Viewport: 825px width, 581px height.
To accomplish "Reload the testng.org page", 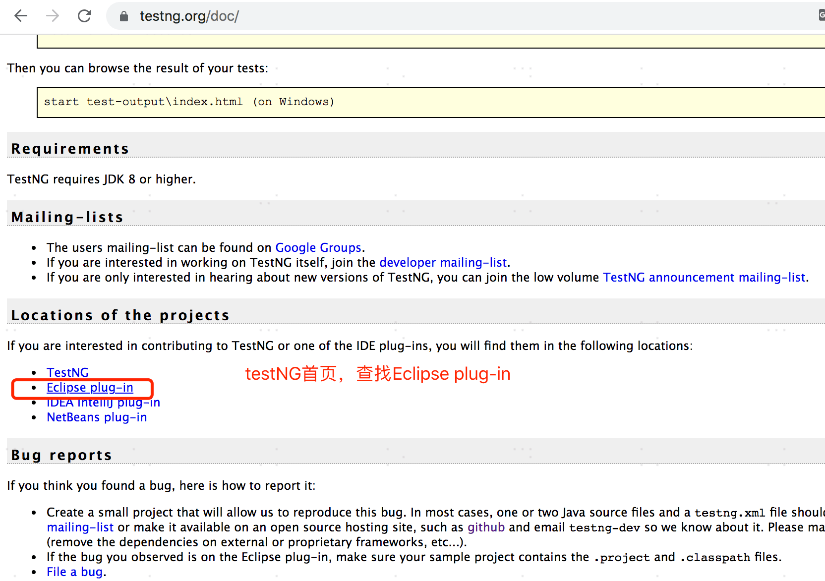I will (85, 16).
